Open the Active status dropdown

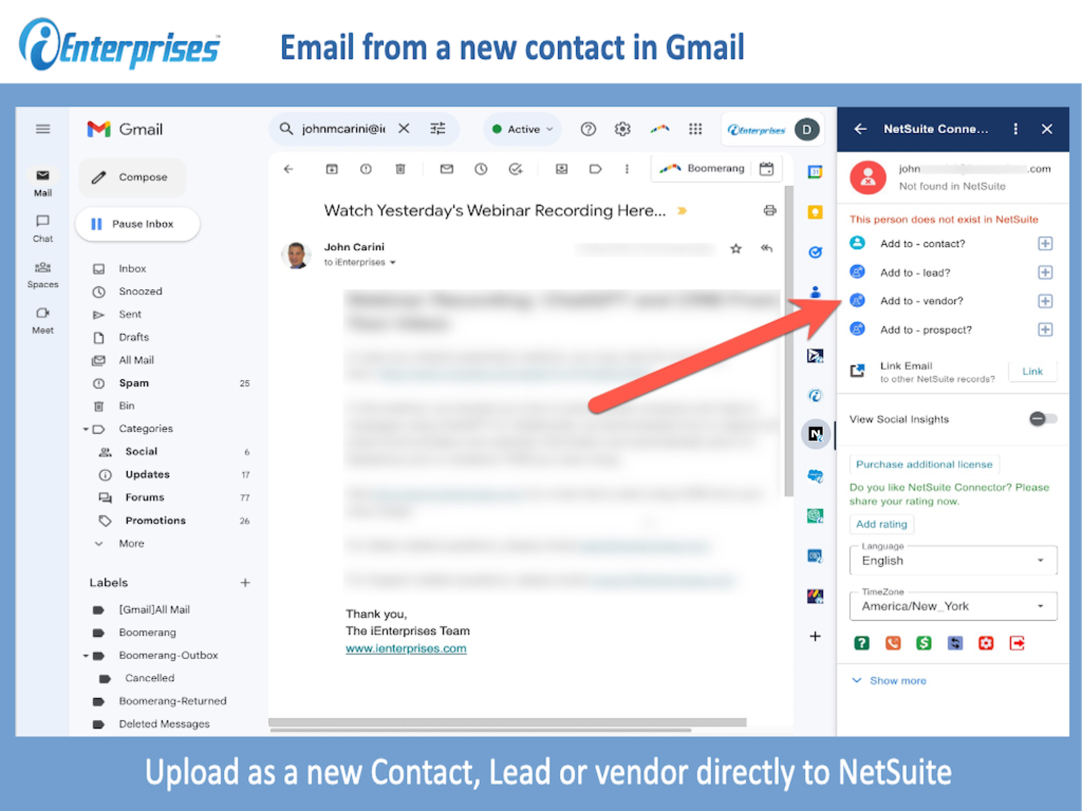click(522, 129)
